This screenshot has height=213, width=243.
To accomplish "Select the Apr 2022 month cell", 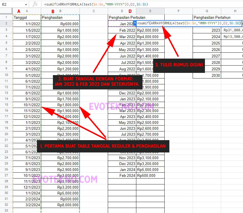I will point(122,43).
